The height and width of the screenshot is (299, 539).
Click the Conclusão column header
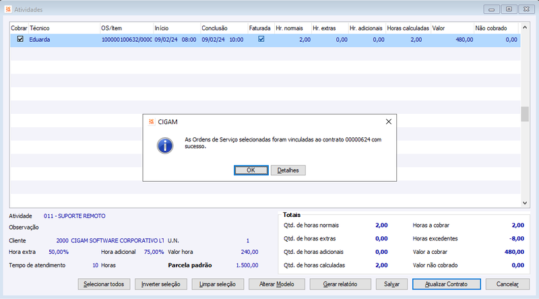tap(224, 28)
